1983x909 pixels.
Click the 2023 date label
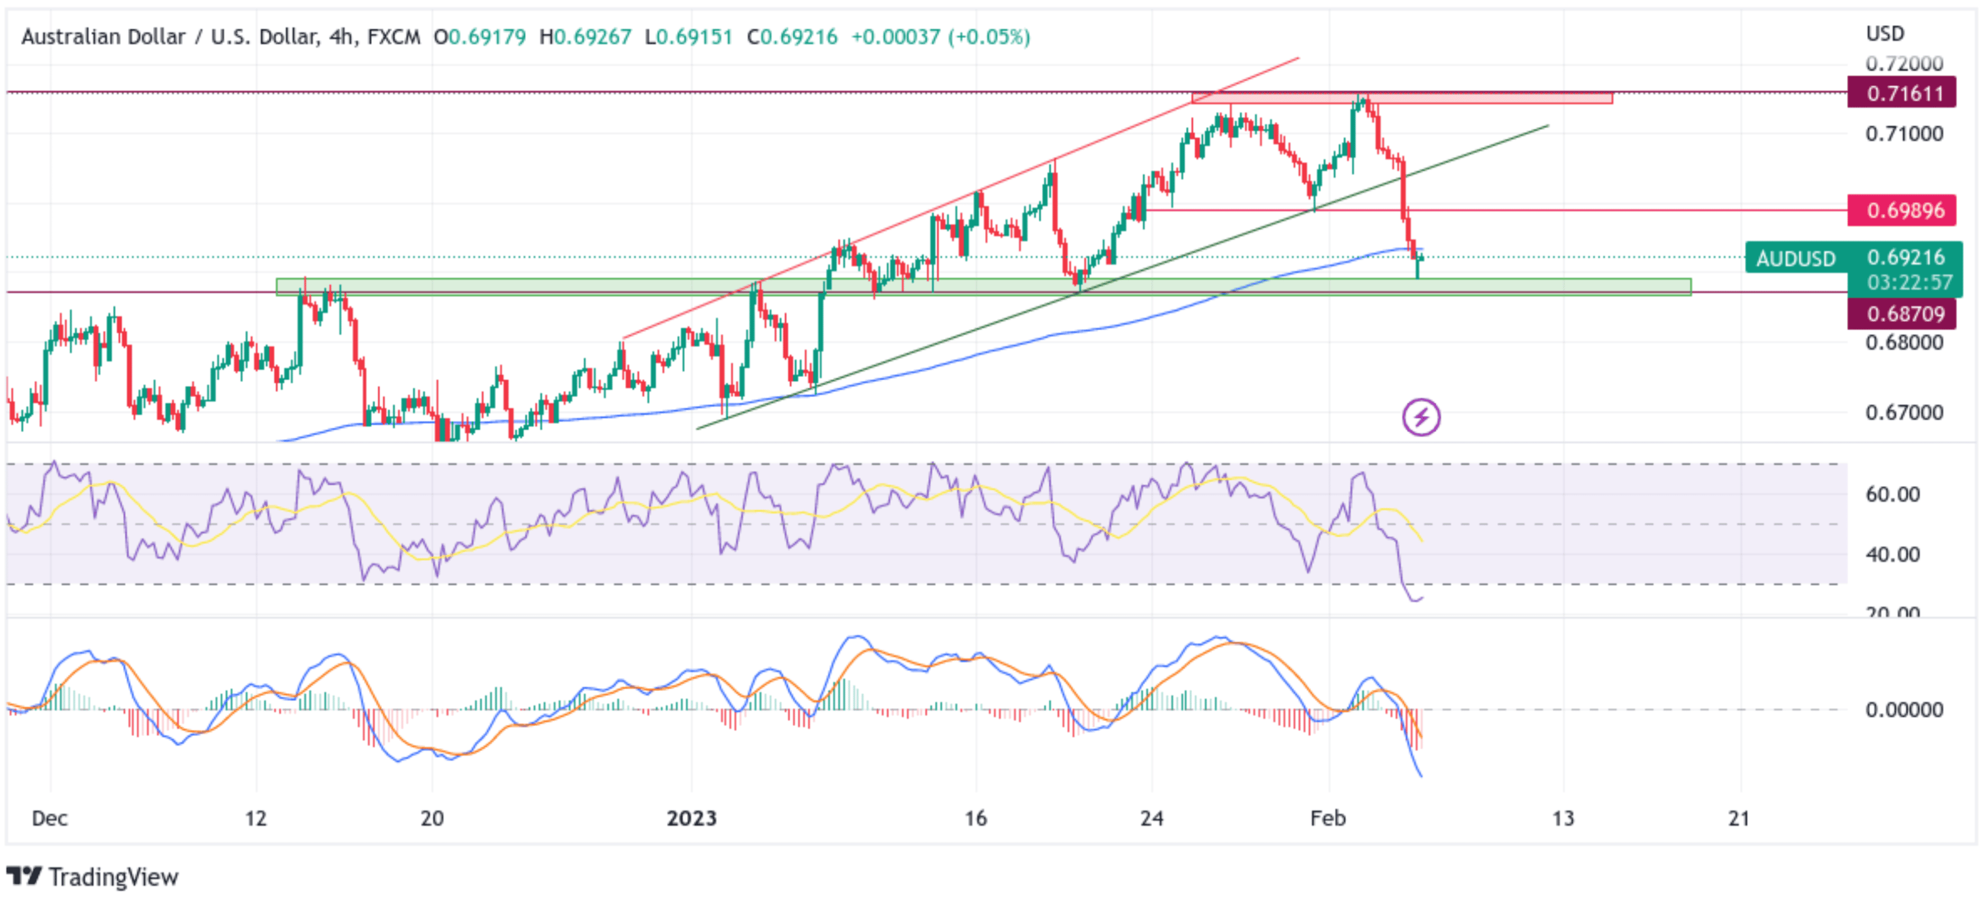click(692, 818)
